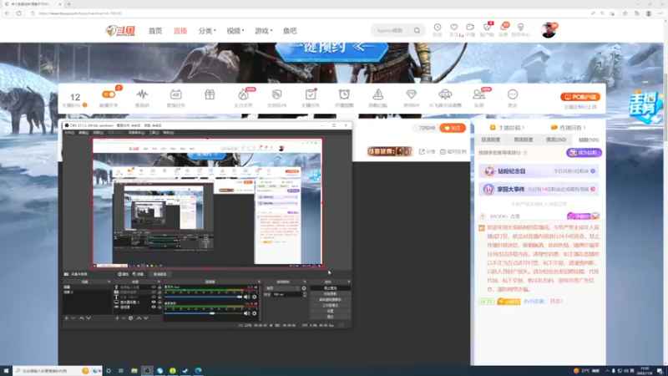Screen dimensions: 668x376
Task: Select 场景 2 in OBS scenes list
Action: tap(68, 292)
